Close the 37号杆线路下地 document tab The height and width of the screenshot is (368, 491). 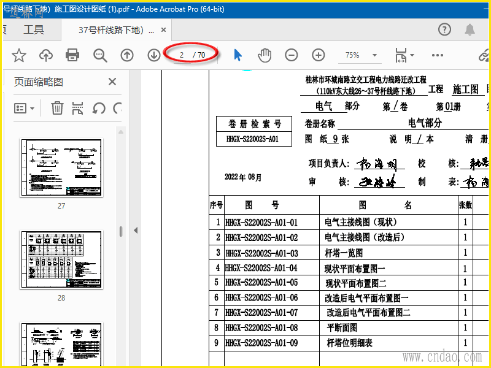coord(163,29)
